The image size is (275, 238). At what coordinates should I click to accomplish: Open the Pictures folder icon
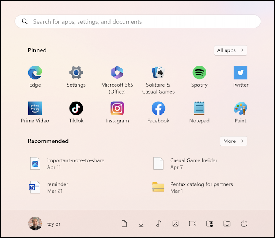click(x=175, y=224)
